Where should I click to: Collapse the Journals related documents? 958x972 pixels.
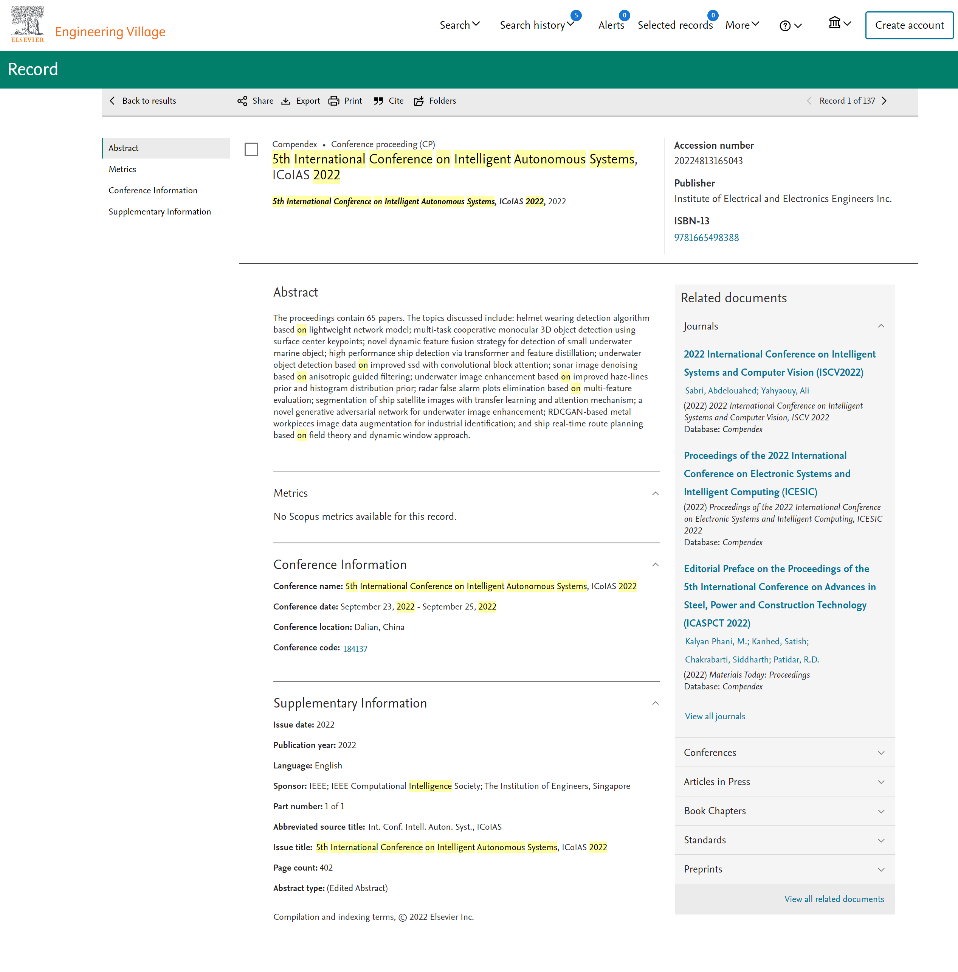click(881, 326)
